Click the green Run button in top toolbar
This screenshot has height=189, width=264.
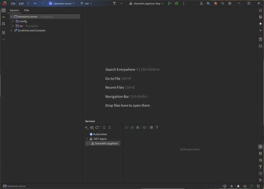click(x=169, y=3)
